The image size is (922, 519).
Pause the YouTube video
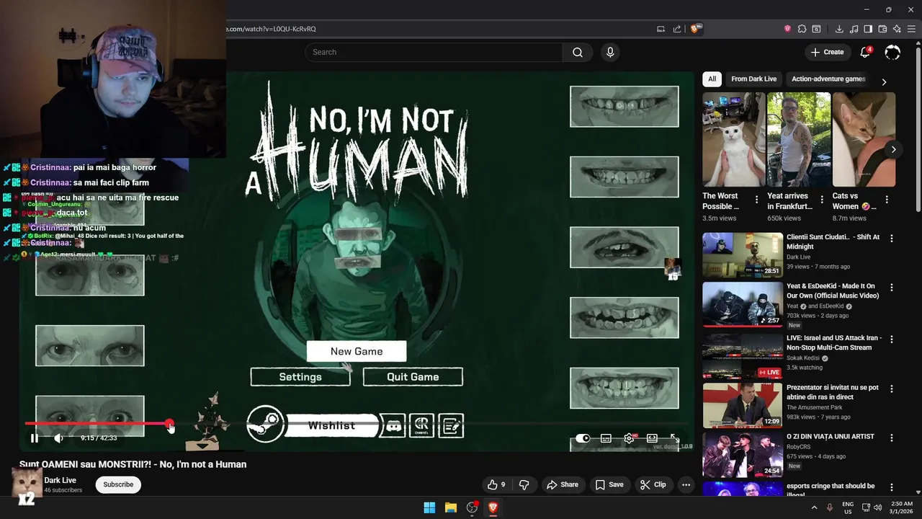[x=34, y=438]
